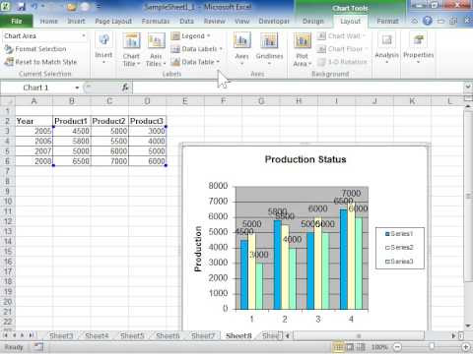Click Reset to Match Style
This screenshot has height=354, width=473.
(x=40, y=62)
